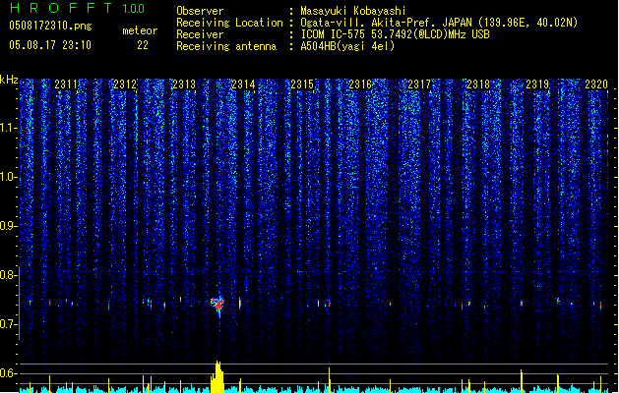
Task: Click the 'Receiver' field label
Action: [x=200, y=34]
